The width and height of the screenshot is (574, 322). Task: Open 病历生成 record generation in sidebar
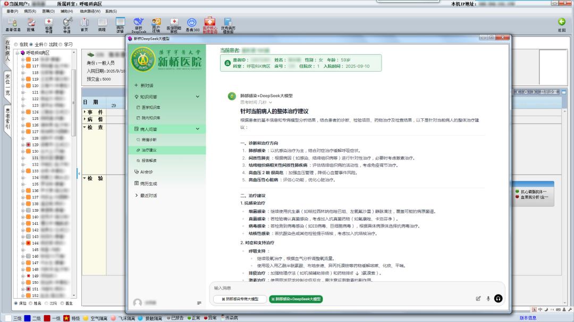coord(146,184)
